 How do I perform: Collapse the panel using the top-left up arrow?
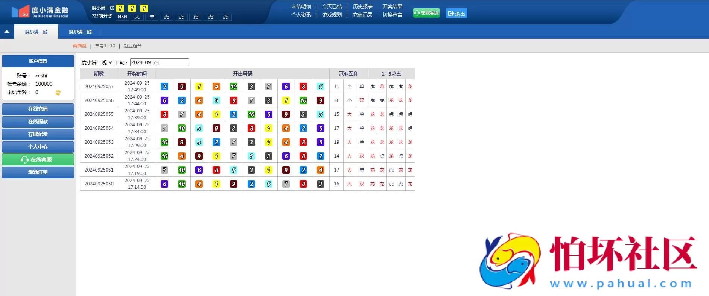click(7, 32)
